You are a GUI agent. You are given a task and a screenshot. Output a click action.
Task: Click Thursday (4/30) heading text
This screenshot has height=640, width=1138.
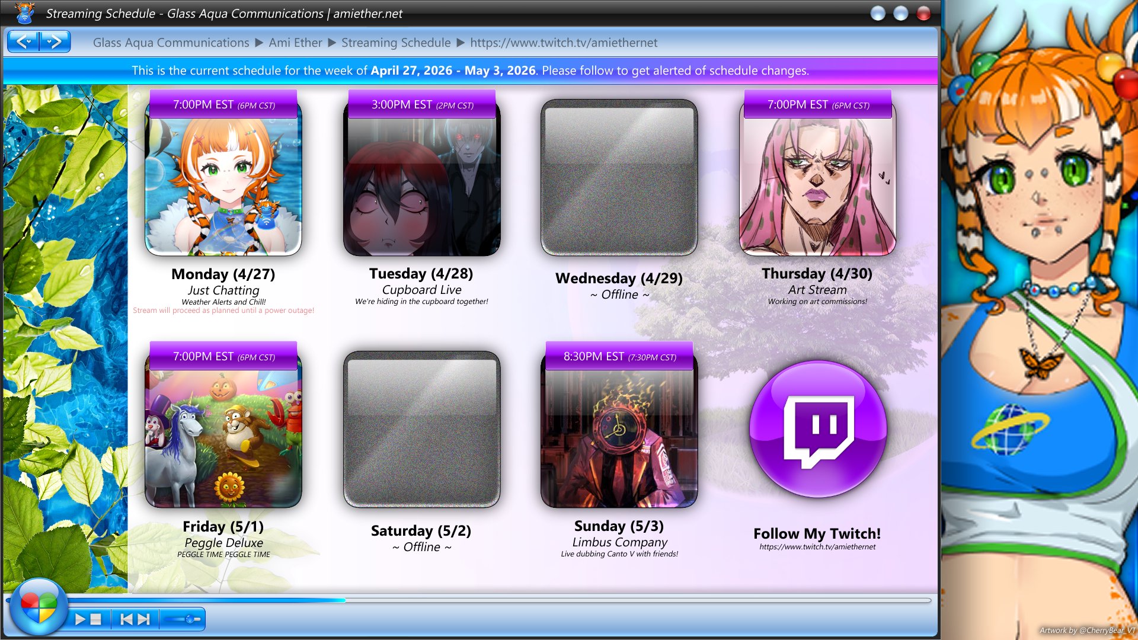(x=817, y=273)
